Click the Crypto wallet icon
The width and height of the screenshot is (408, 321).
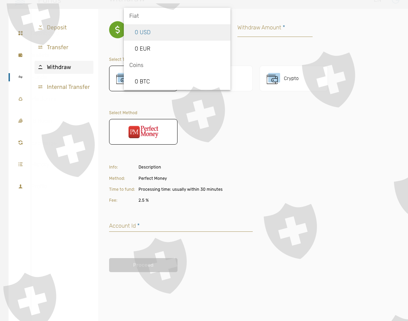click(273, 79)
